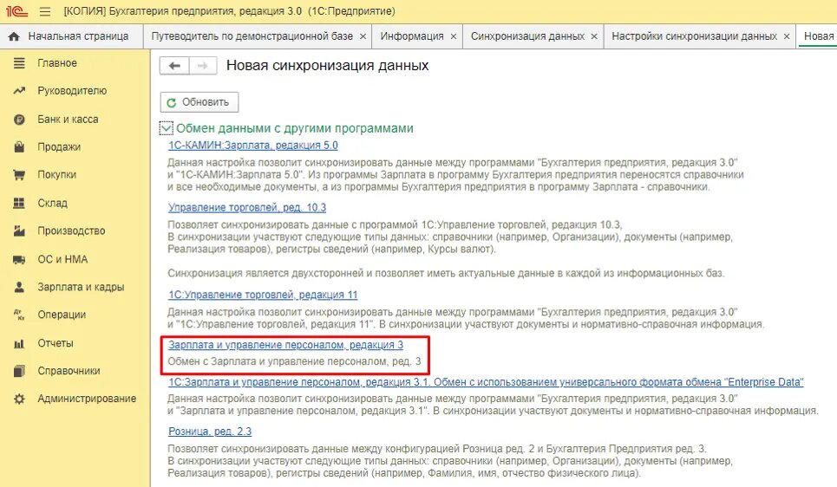
Task: Open Склад section in sidebar
Action: (52, 203)
